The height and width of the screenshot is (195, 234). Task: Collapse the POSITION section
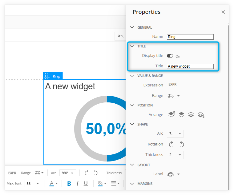pyautogui.click(x=132, y=105)
